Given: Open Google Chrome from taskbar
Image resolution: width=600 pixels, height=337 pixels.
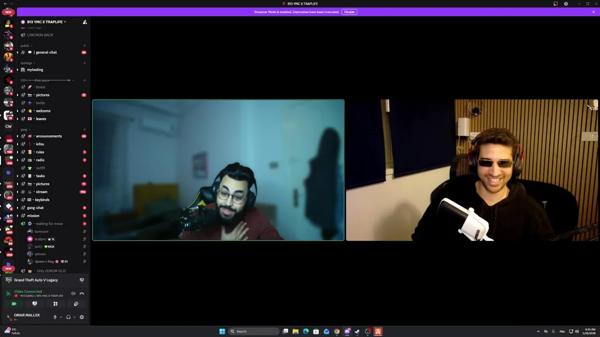Looking at the screenshot, I should tap(337, 331).
